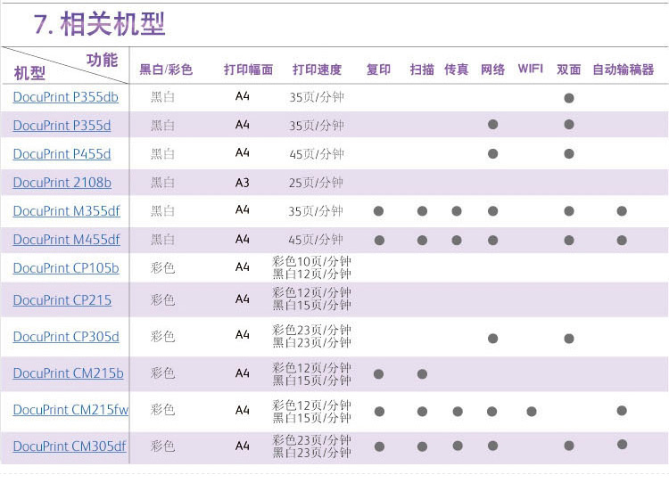
Task: Click the A3 cell for DocuPrint 2108b
Action: [x=243, y=183]
